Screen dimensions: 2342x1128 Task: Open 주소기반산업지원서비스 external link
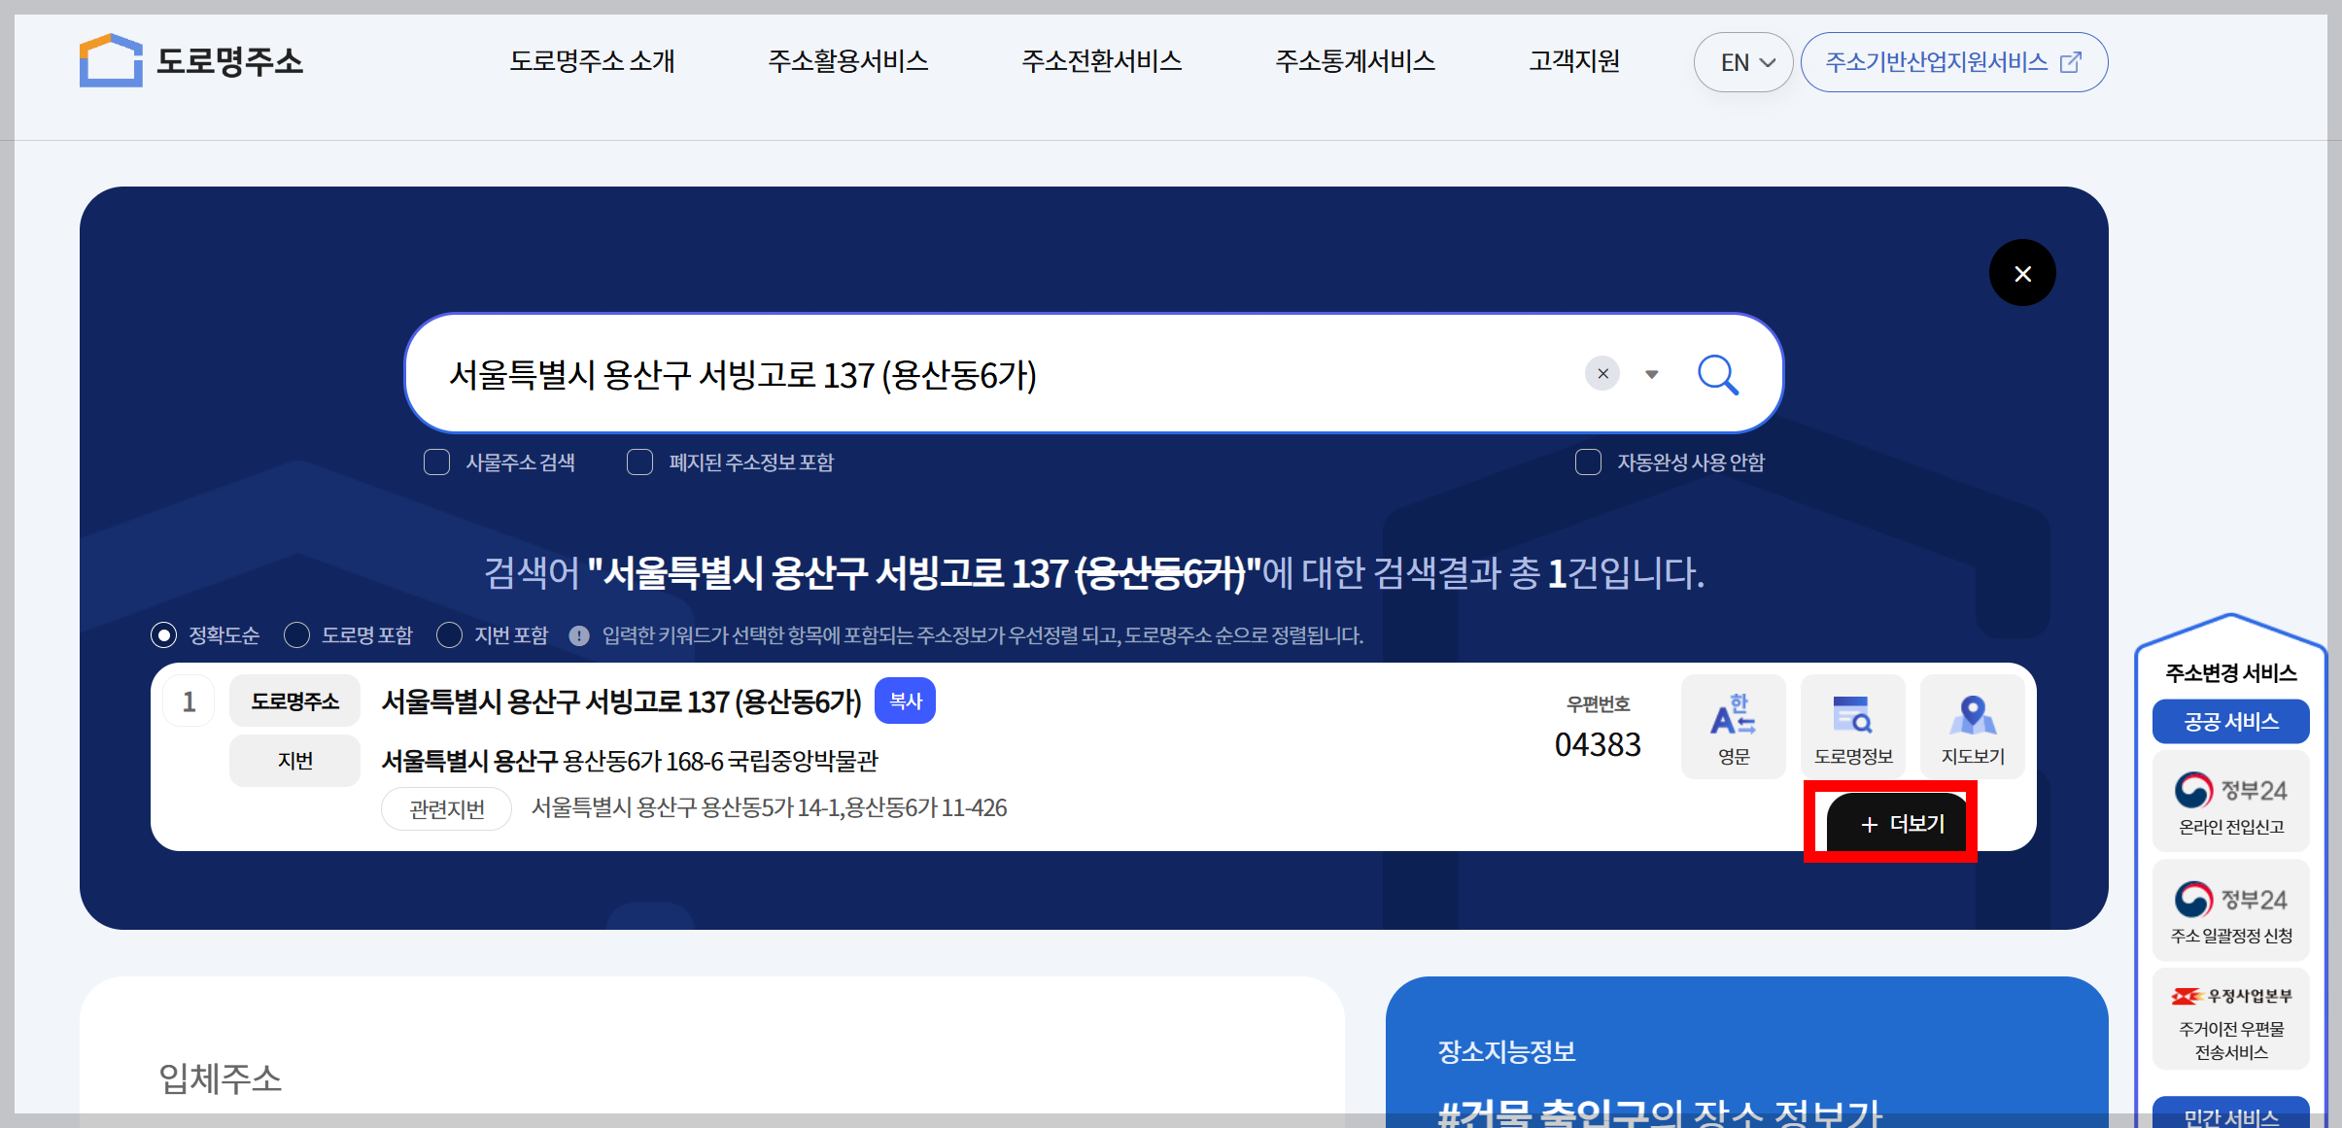coord(1953,62)
